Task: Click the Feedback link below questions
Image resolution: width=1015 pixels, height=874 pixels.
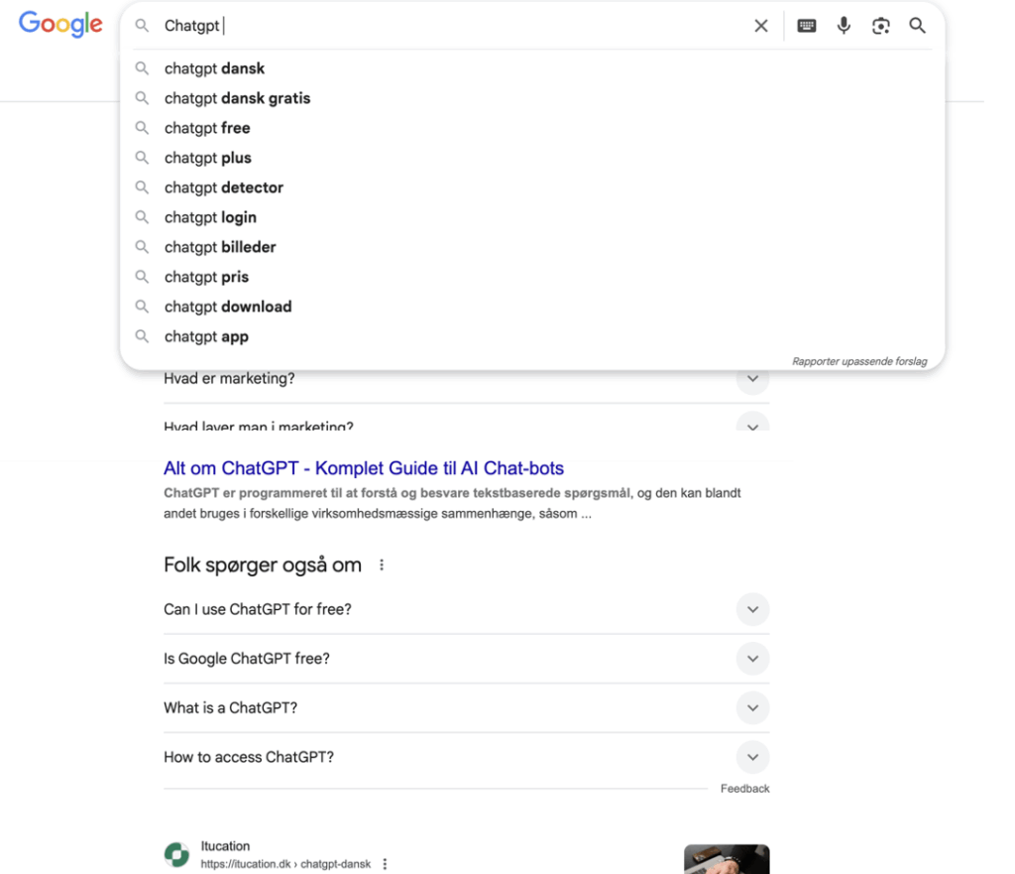Action: tap(744, 789)
